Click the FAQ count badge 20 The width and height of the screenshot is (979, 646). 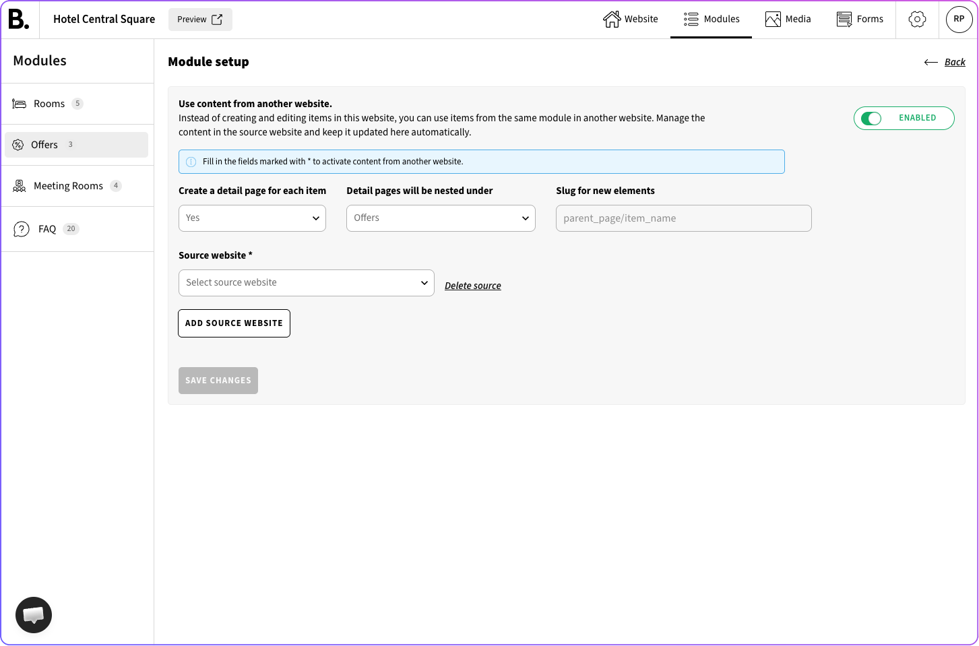71,229
